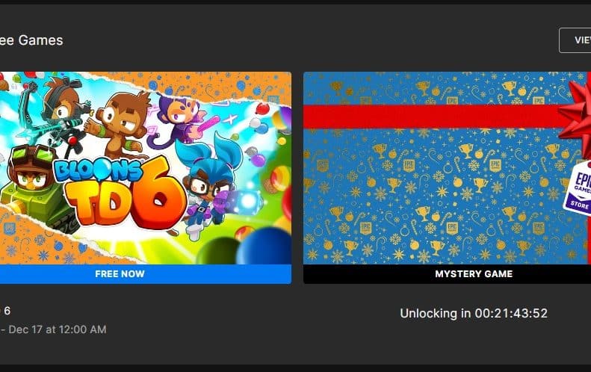Click the red gift bow
Viewport: 591px width, 372px height.
point(576,114)
